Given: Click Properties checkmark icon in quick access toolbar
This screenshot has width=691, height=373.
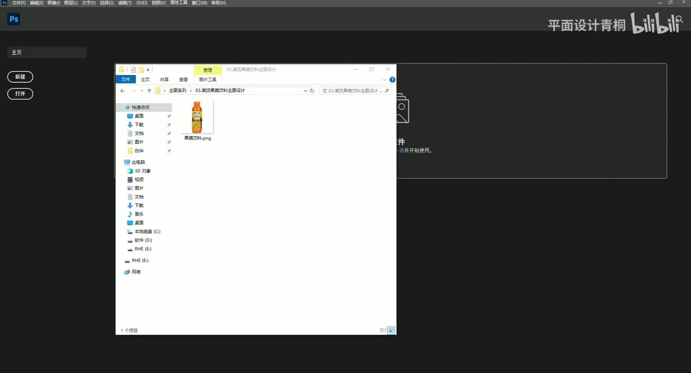Looking at the screenshot, I should tap(133, 70).
